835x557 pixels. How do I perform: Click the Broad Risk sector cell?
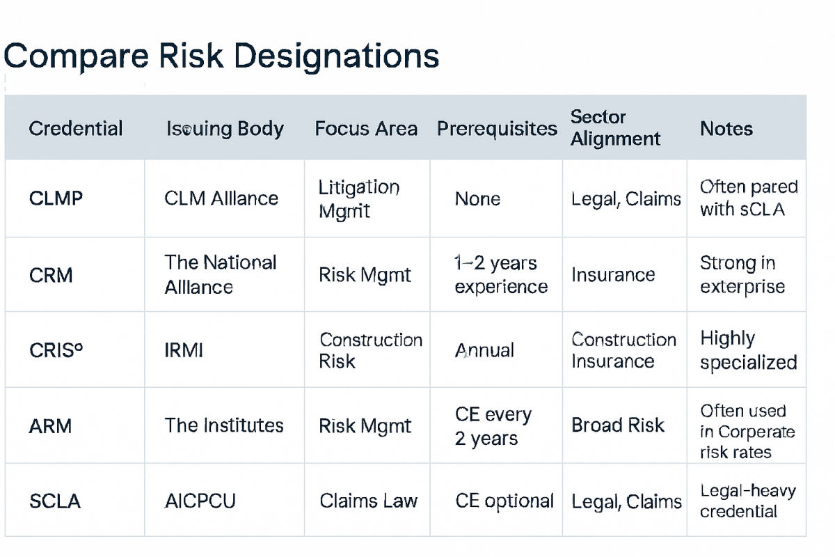click(618, 425)
